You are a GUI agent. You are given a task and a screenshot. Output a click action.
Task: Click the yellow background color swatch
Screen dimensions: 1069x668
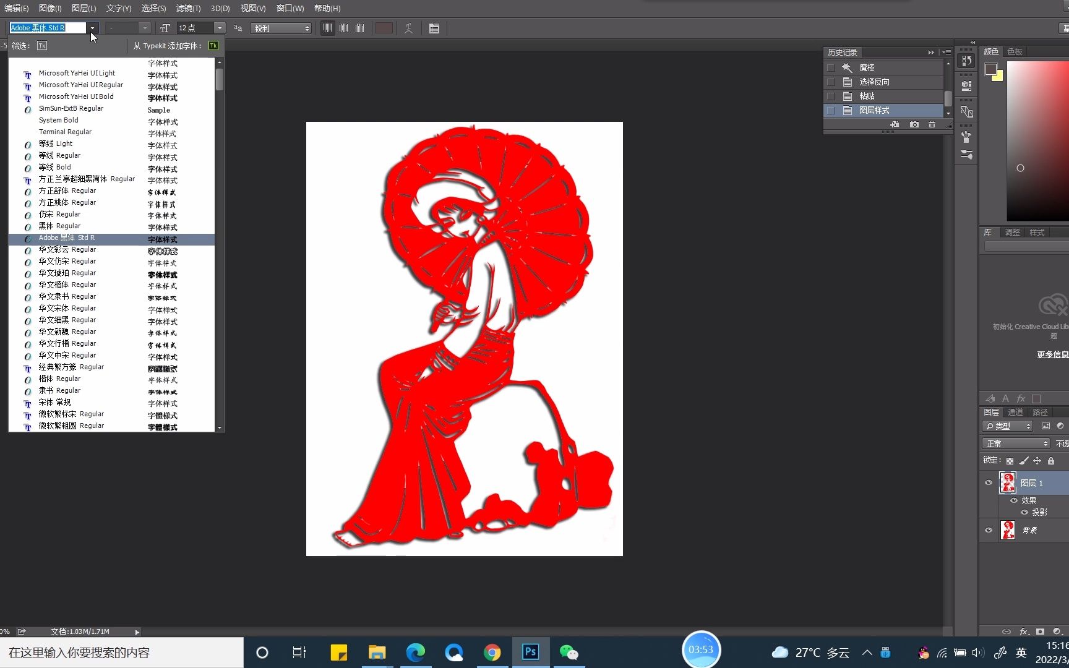[998, 77]
